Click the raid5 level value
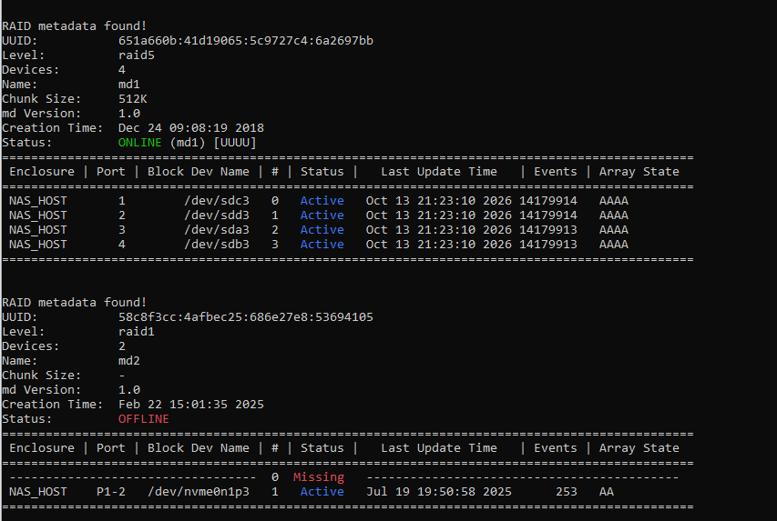 [x=137, y=55]
